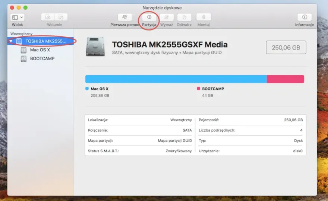This screenshot has height=201, width=328.
Task: Click the BOOTCAMP legend label
Action: coord(213,89)
